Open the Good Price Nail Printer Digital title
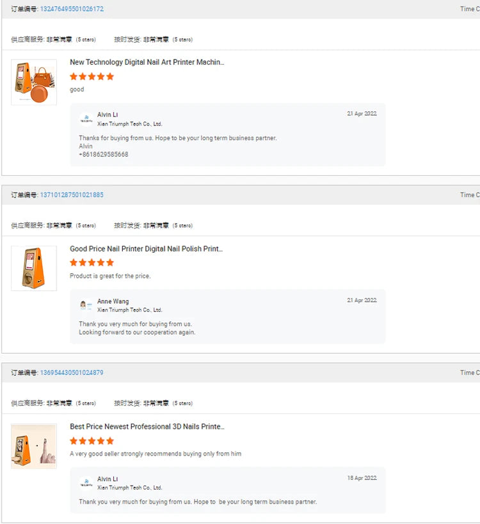This screenshot has height=524, width=480. pyautogui.click(x=146, y=249)
